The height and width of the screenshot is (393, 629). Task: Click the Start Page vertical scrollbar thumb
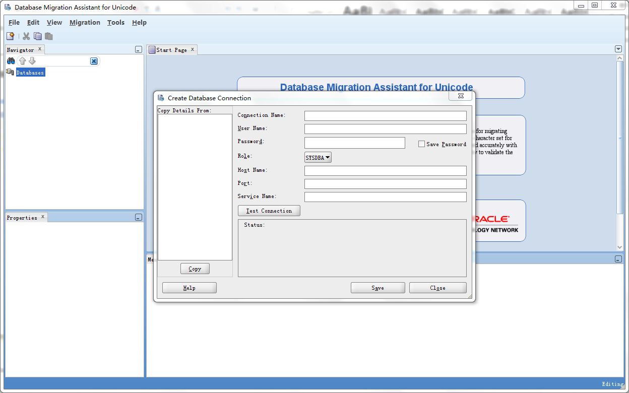coord(620,137)
